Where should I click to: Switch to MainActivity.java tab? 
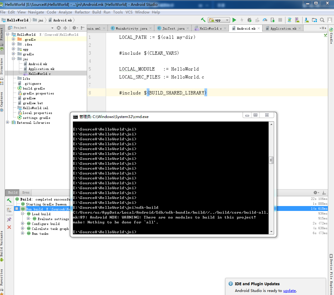pyautogui.click(x=131, y=28)
